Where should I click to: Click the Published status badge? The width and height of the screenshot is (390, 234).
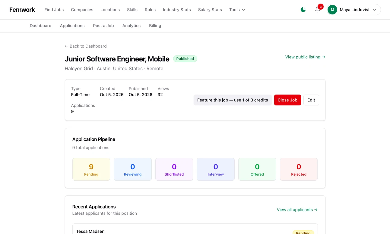coord(185,59)
